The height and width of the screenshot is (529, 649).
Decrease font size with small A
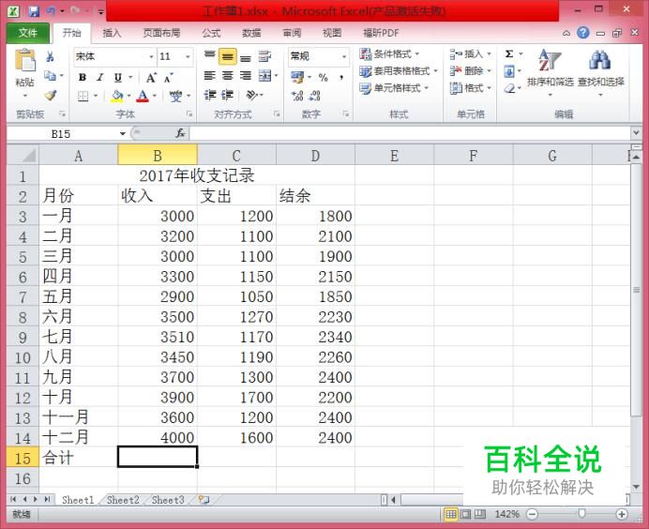click(169, 78)
